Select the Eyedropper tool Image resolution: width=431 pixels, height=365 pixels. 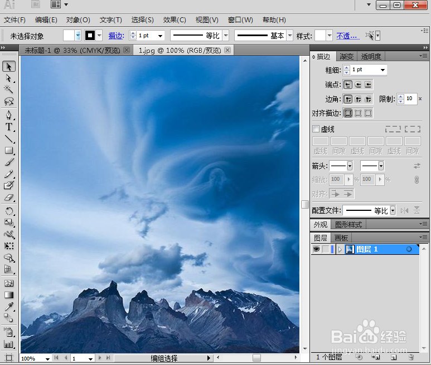point(9,307)
